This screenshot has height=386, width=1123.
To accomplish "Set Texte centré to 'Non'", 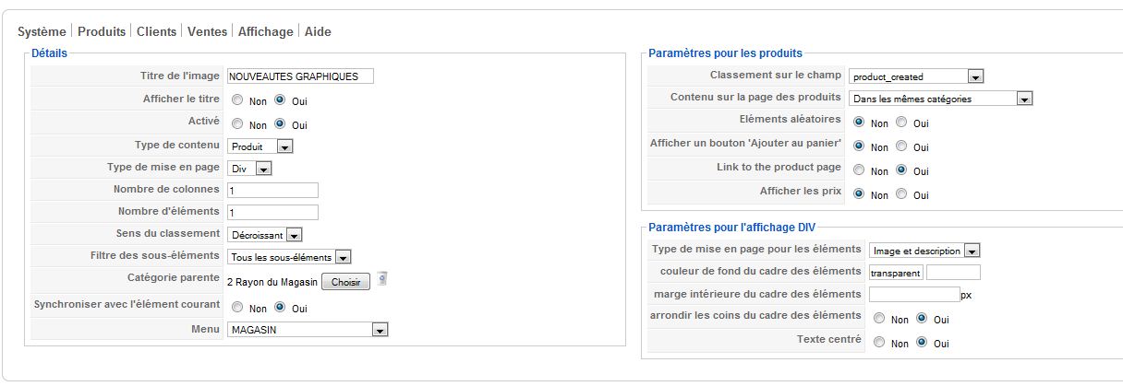I will 878,343.
